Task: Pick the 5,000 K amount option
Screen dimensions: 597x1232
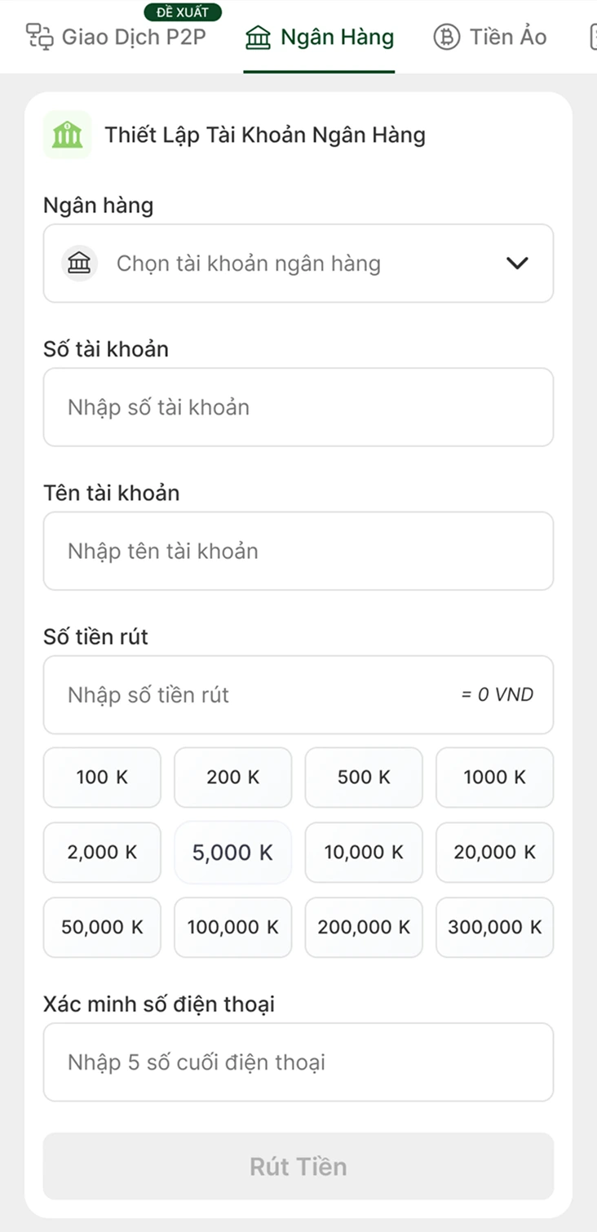Action: point(233,853)
